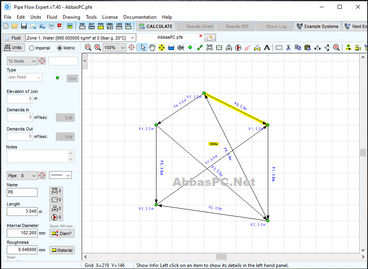Screen dimensions: 368x269
Task: Click the open folder icon
Action: (x=14, y=26)
